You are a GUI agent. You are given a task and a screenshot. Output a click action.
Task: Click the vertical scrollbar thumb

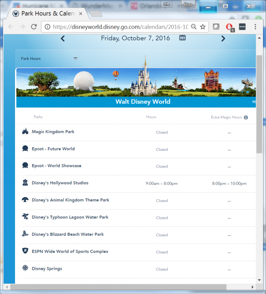coord(259,103)
